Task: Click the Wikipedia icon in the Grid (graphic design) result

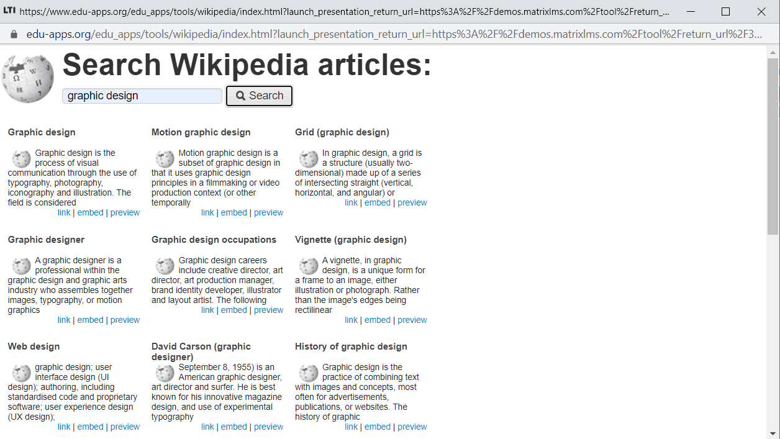Action: (x=309, y=159)
